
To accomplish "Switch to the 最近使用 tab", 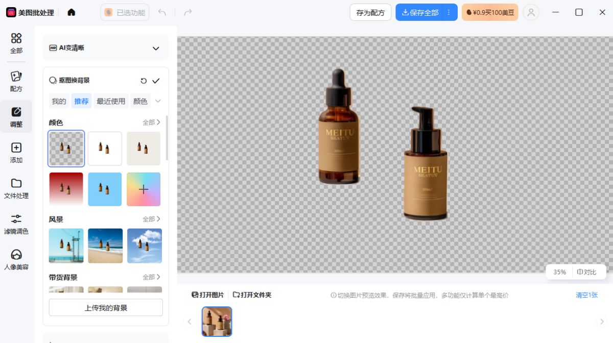I will coord(111,101).
